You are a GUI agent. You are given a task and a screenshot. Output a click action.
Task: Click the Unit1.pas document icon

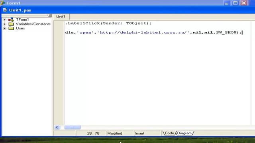pos(5,10)
